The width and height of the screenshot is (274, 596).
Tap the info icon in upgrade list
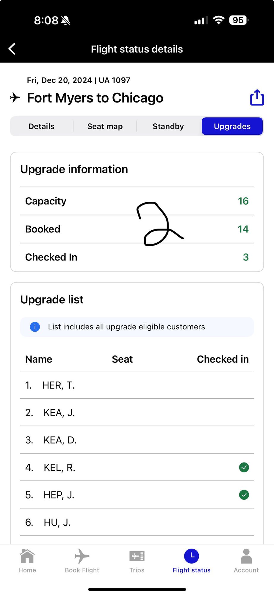tap(35, 327)
